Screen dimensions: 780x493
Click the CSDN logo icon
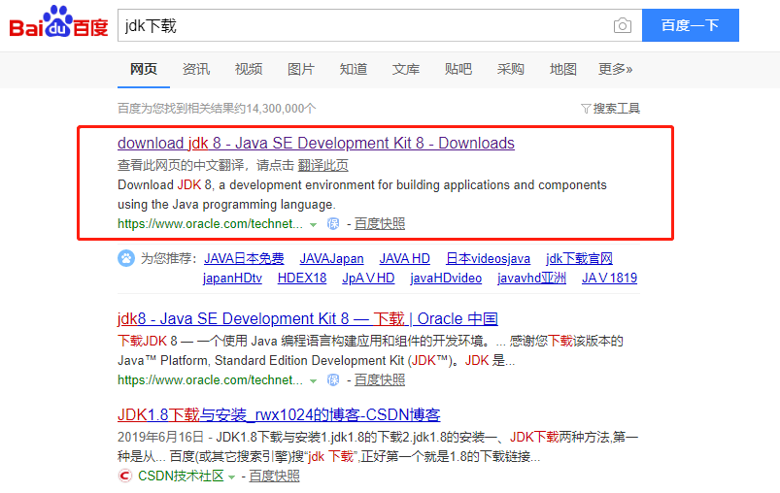[125, 477]
